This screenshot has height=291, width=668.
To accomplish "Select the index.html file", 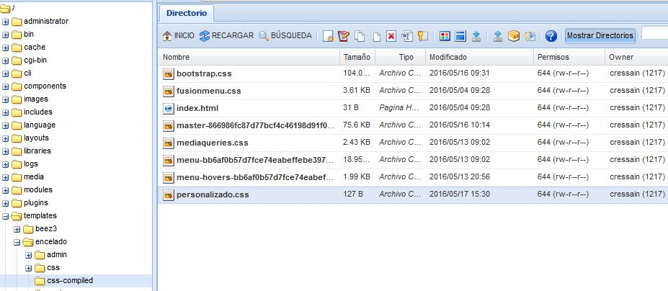I will point(197,108).
